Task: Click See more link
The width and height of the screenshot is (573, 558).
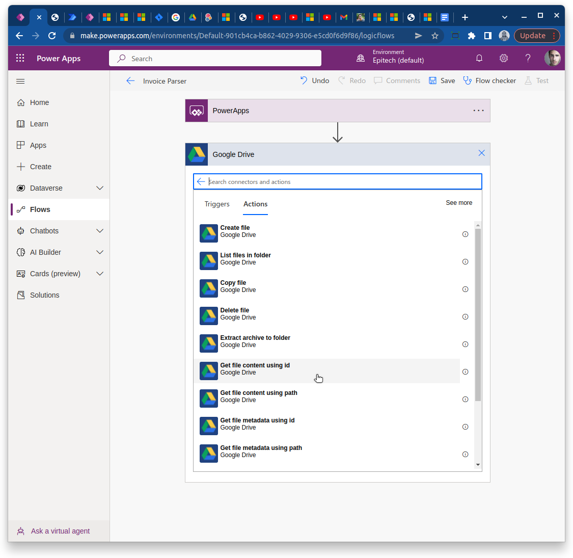Action: [458, 203]
